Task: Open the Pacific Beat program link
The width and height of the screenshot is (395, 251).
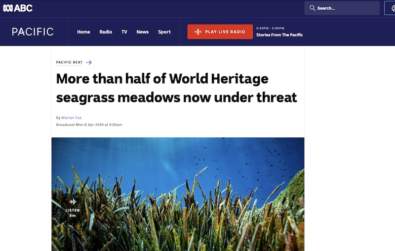Action: click(x=69, y=62)
